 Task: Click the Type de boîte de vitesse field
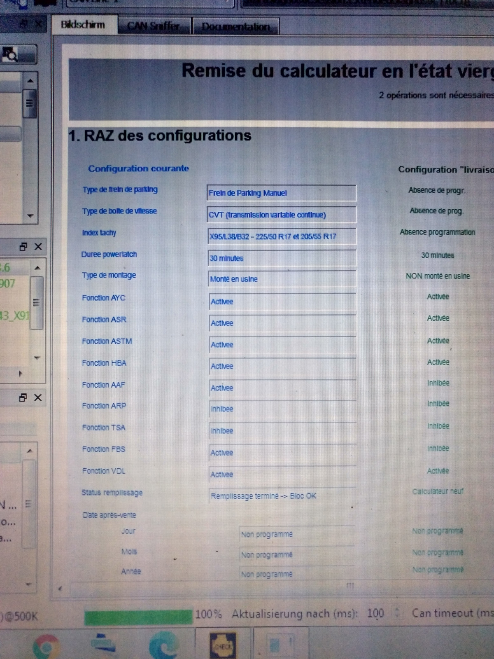pos(282,215)
